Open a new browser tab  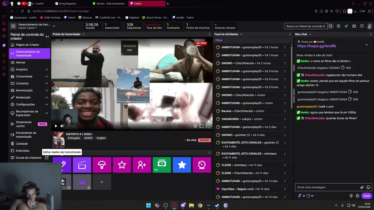point(168,3)
